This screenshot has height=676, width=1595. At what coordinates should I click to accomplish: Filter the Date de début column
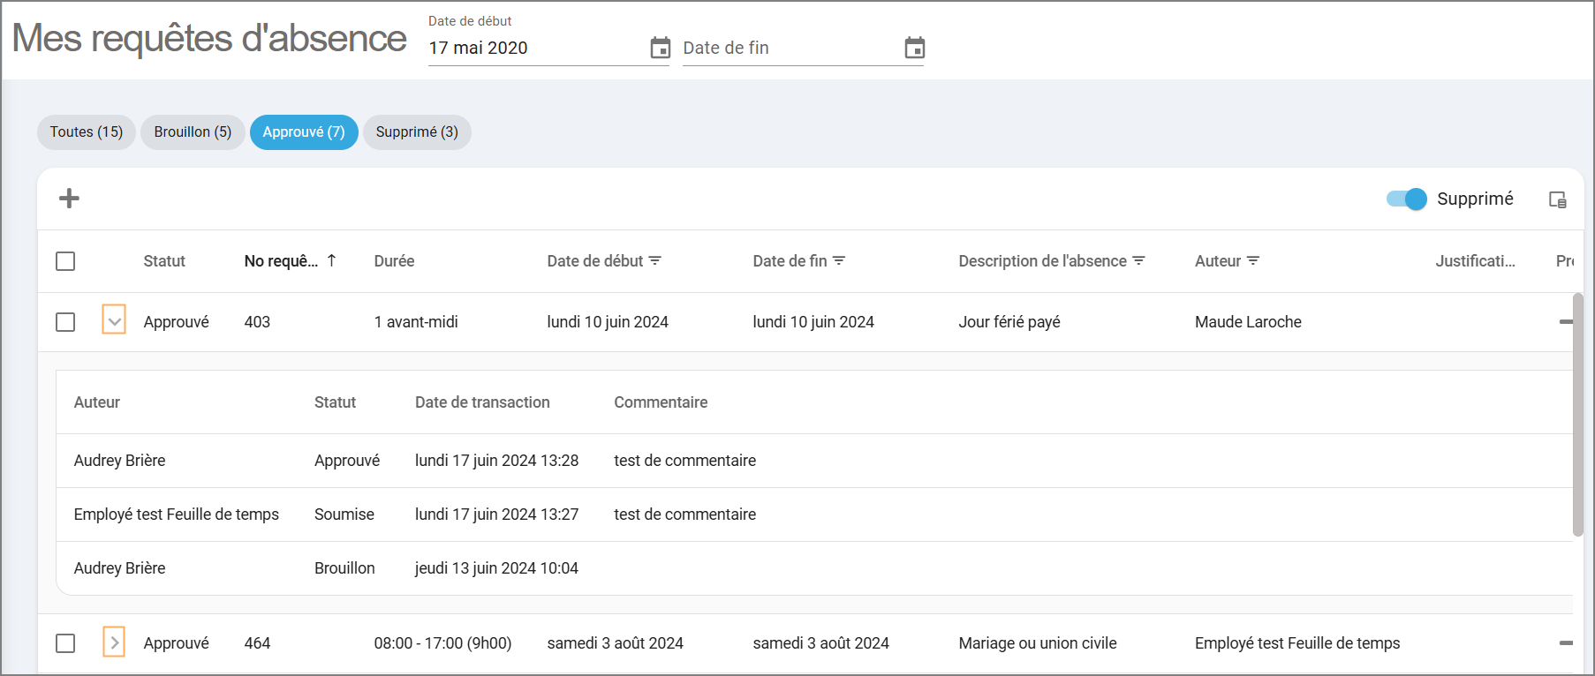click(x=655, y=260)
